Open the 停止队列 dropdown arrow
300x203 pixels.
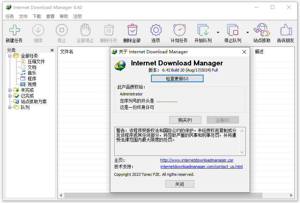coord(247,33)
